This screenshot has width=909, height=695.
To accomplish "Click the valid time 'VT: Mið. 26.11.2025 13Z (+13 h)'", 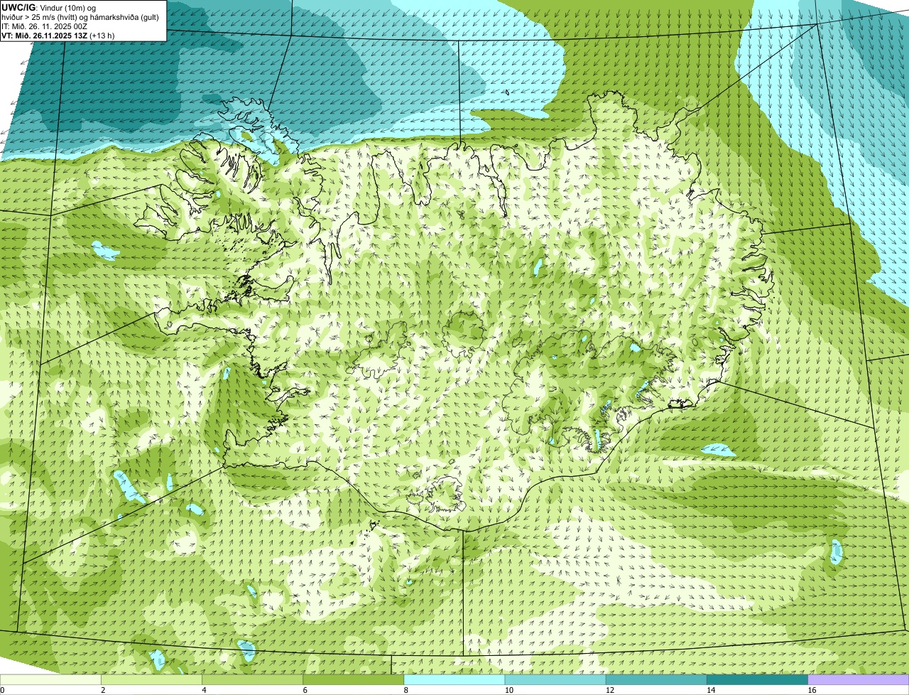I will point(58,36).
